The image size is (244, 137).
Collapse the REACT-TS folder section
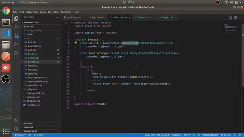(x=41, y=27)
